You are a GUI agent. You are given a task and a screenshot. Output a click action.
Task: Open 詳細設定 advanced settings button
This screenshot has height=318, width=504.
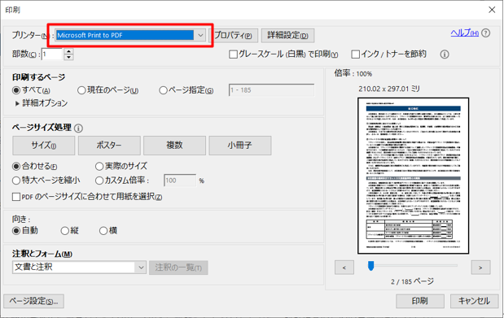(287, 35)
